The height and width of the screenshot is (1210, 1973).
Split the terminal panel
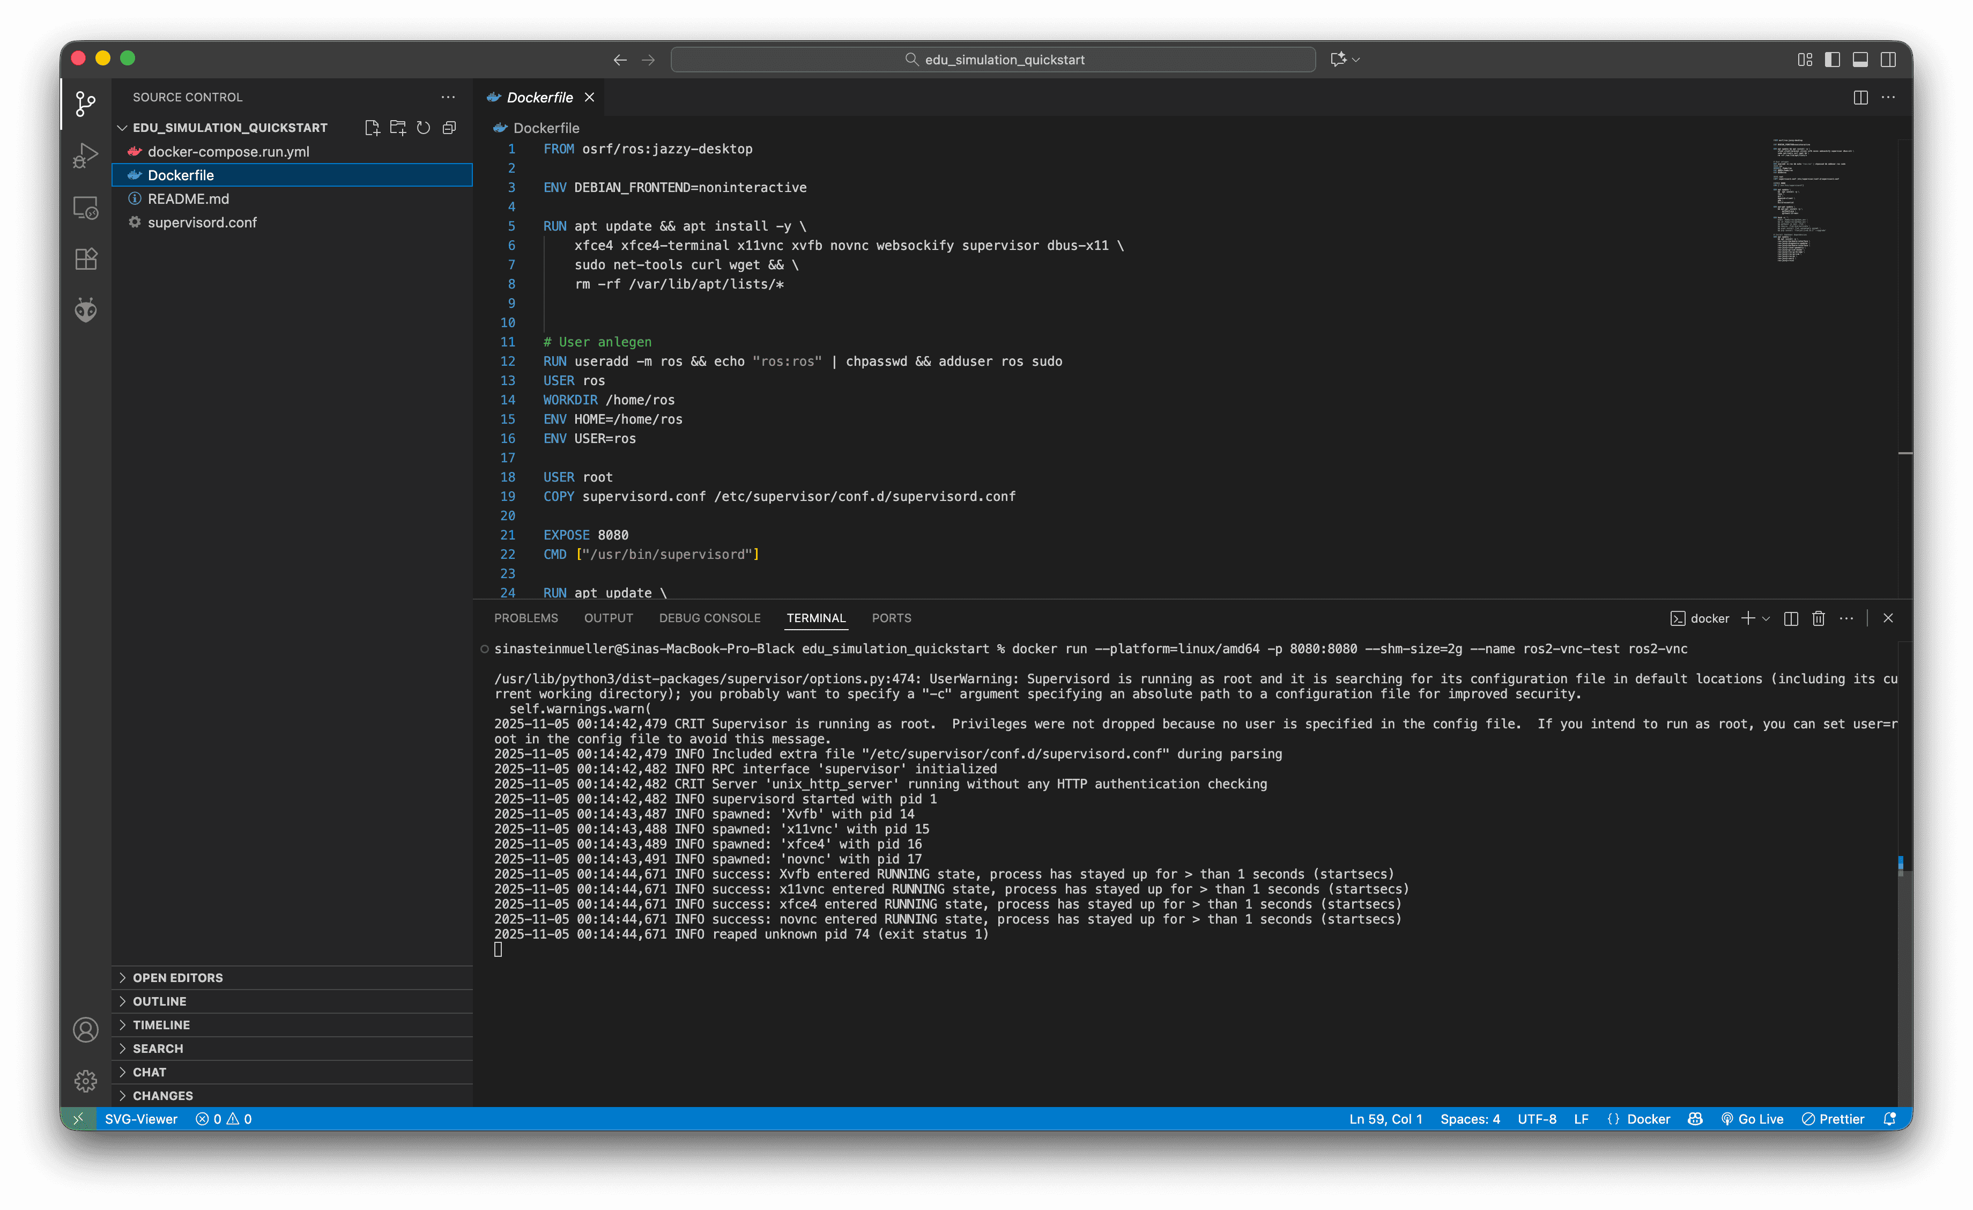pyautogui.click(x=1791, y=618)
